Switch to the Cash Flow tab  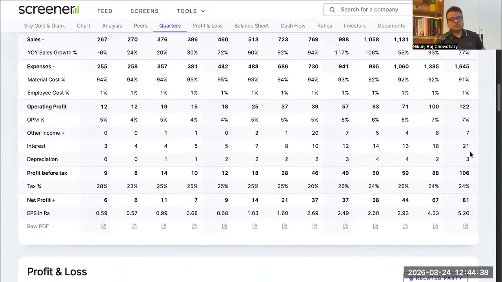tap(293, 26)
